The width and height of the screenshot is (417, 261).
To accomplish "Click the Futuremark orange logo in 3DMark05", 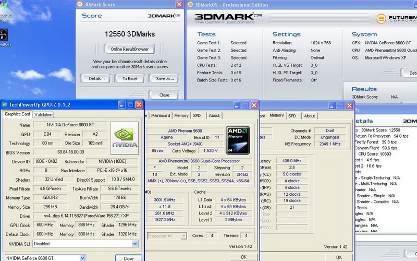I will point(381,19).
